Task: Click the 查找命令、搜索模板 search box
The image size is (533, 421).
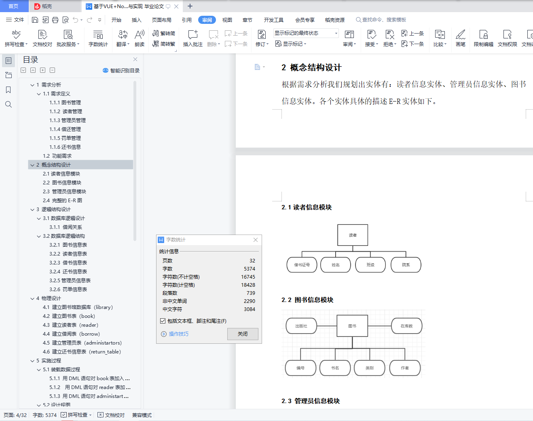Action: [x=381, y=20]
